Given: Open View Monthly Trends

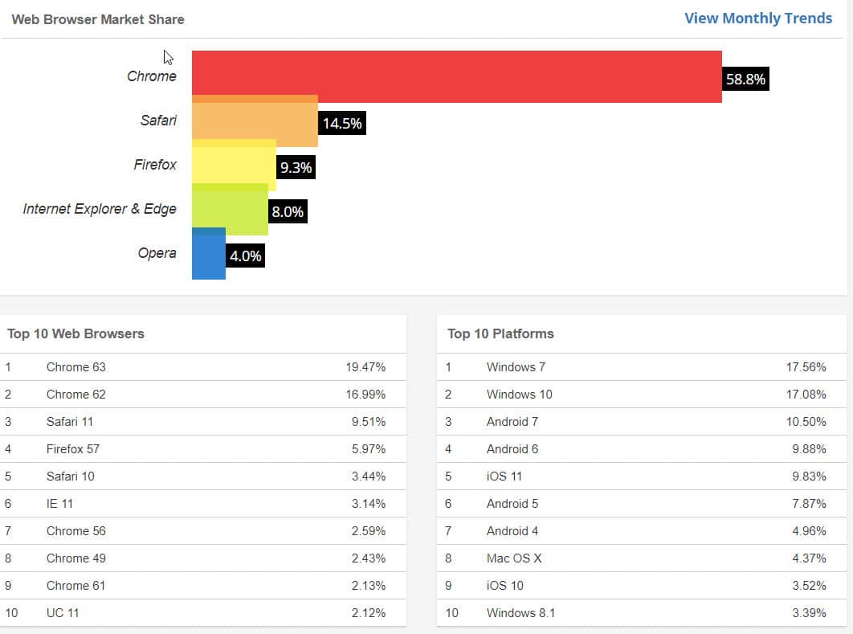Looking at the screenshot, I should 757,18.
